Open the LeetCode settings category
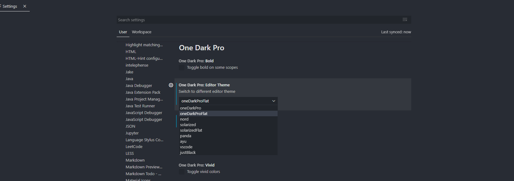 (134, 147)
